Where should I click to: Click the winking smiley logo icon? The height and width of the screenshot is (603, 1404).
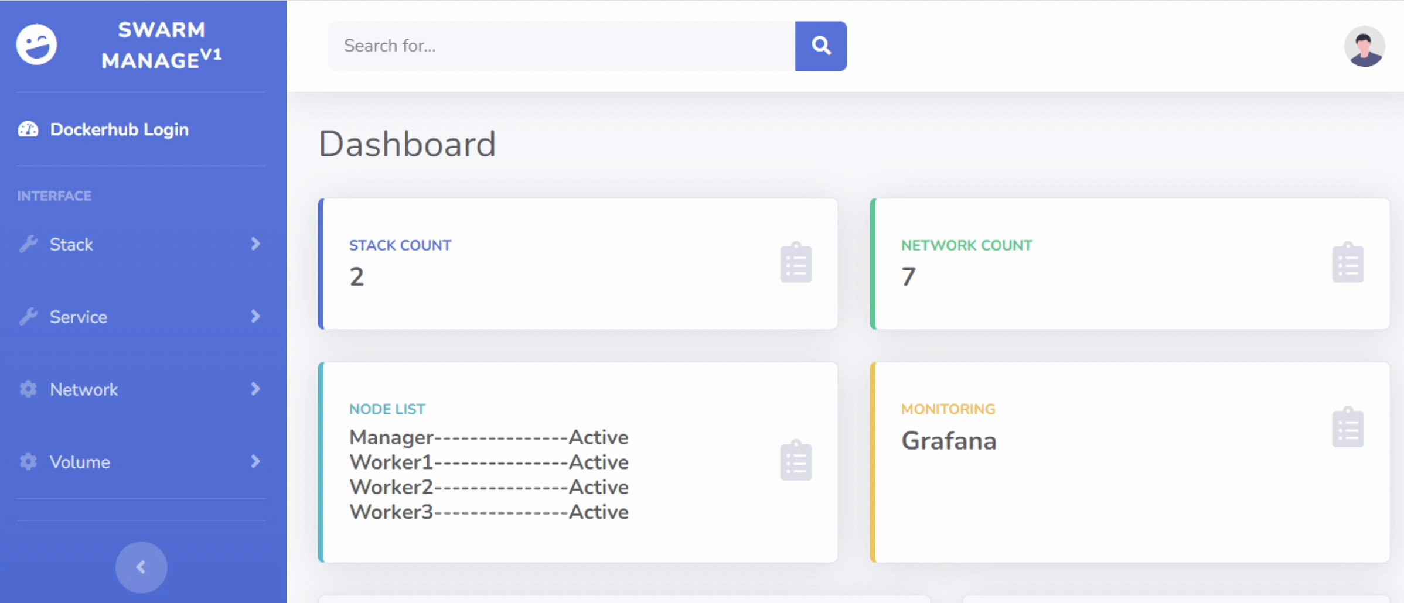(36, 44)
